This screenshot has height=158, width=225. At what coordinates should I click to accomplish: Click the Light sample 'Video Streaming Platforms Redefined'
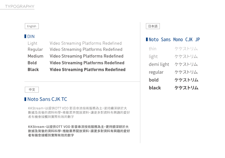coord(86,43)
